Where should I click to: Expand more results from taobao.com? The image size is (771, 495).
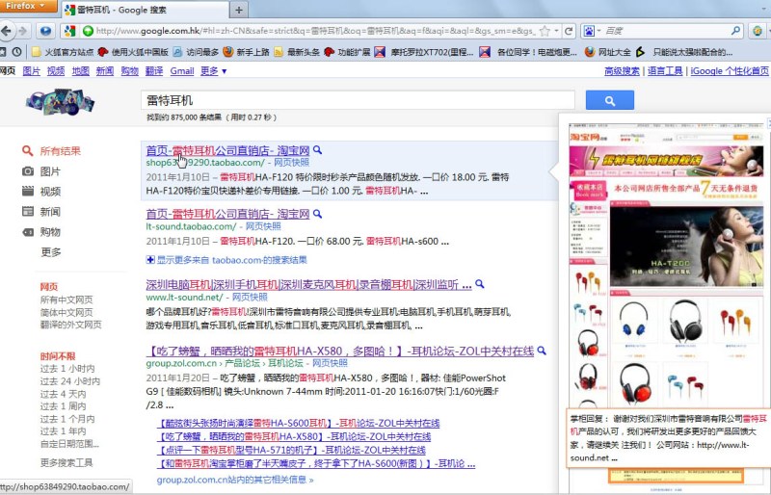click(x=226, y=260)
